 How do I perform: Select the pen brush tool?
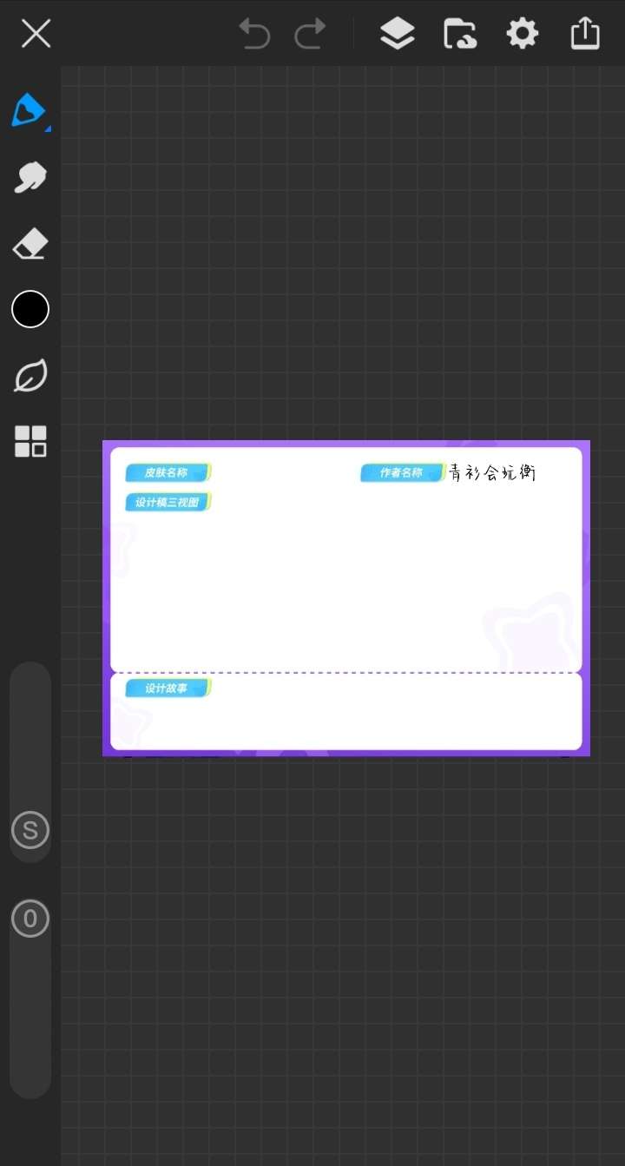click(29, 110)
